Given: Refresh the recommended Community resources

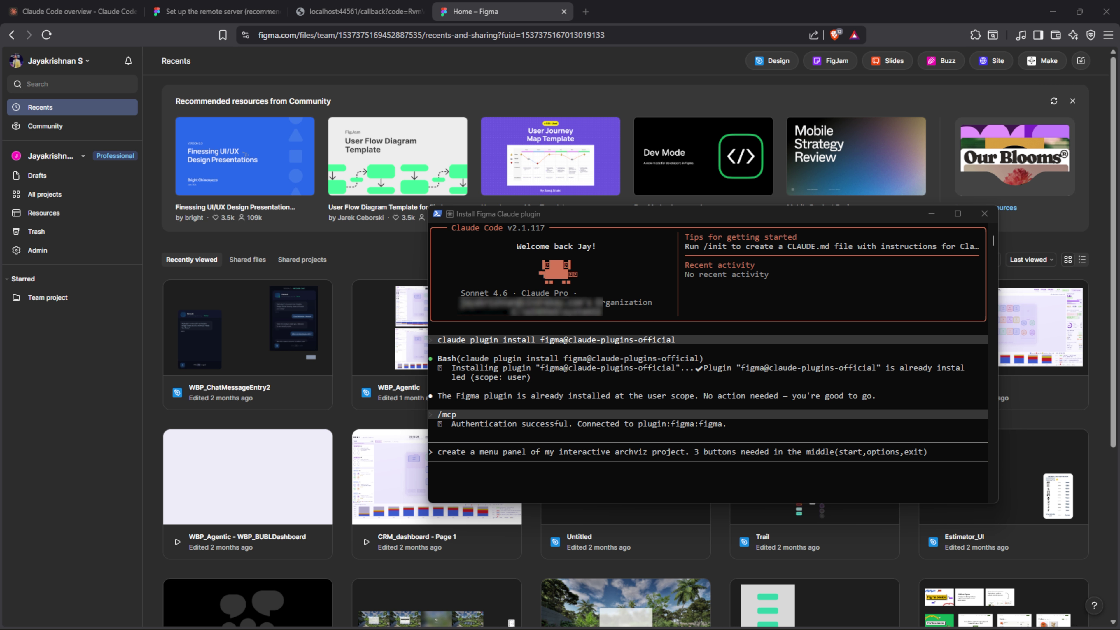Looking at the screenshot, I should tap(1054, 101).
